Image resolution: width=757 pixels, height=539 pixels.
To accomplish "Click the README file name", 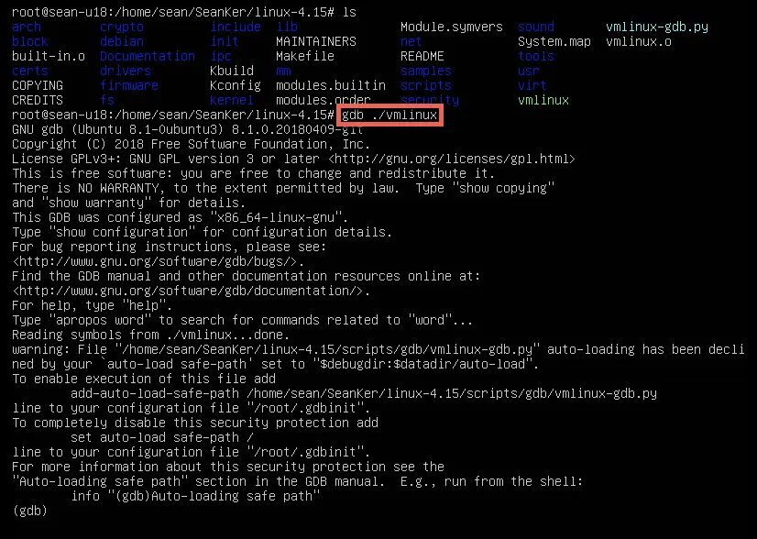I will 422,56.
